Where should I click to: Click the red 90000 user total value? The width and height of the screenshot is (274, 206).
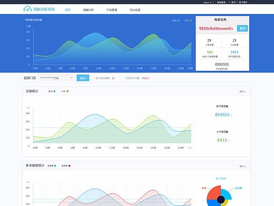click(145, 78)
